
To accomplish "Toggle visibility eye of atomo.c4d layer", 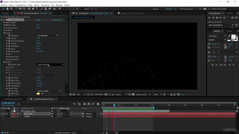I will click(x=1, y=111).
